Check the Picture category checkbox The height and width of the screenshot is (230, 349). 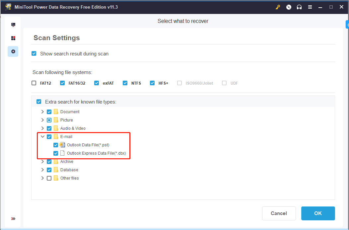coord(49,120)
